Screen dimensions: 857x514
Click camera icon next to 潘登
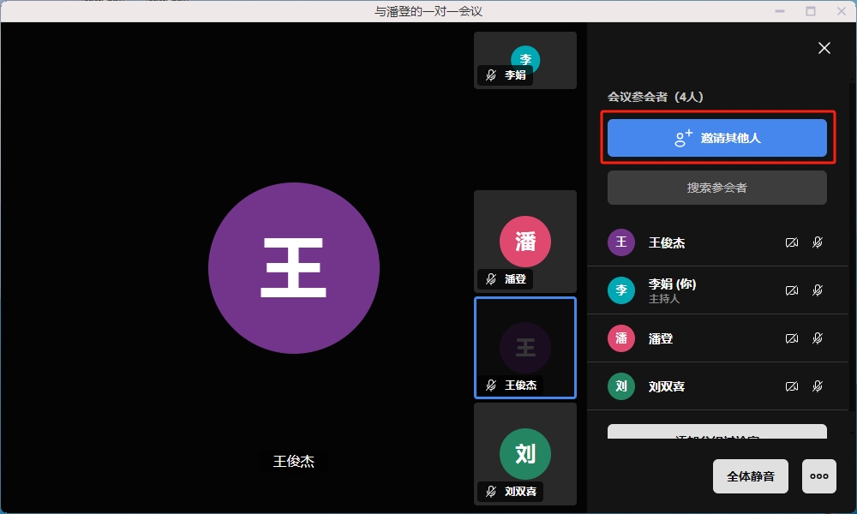click(x=791, y=338)
